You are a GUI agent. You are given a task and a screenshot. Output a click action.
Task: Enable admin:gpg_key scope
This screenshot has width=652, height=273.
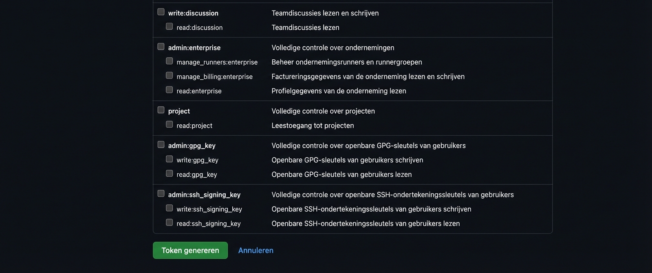tap(161, 145)
